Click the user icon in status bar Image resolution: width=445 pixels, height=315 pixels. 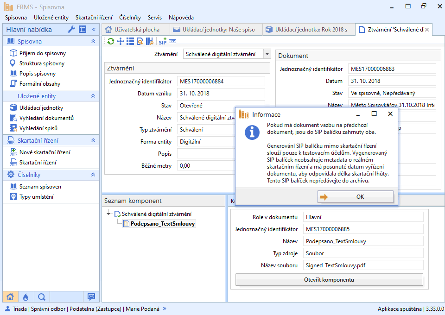click(x=8, y=309)
